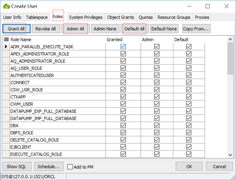This screenshot has width=236, height=180.
Task: Click the scroll up arrow of role list
Action: tap(230, 39)
